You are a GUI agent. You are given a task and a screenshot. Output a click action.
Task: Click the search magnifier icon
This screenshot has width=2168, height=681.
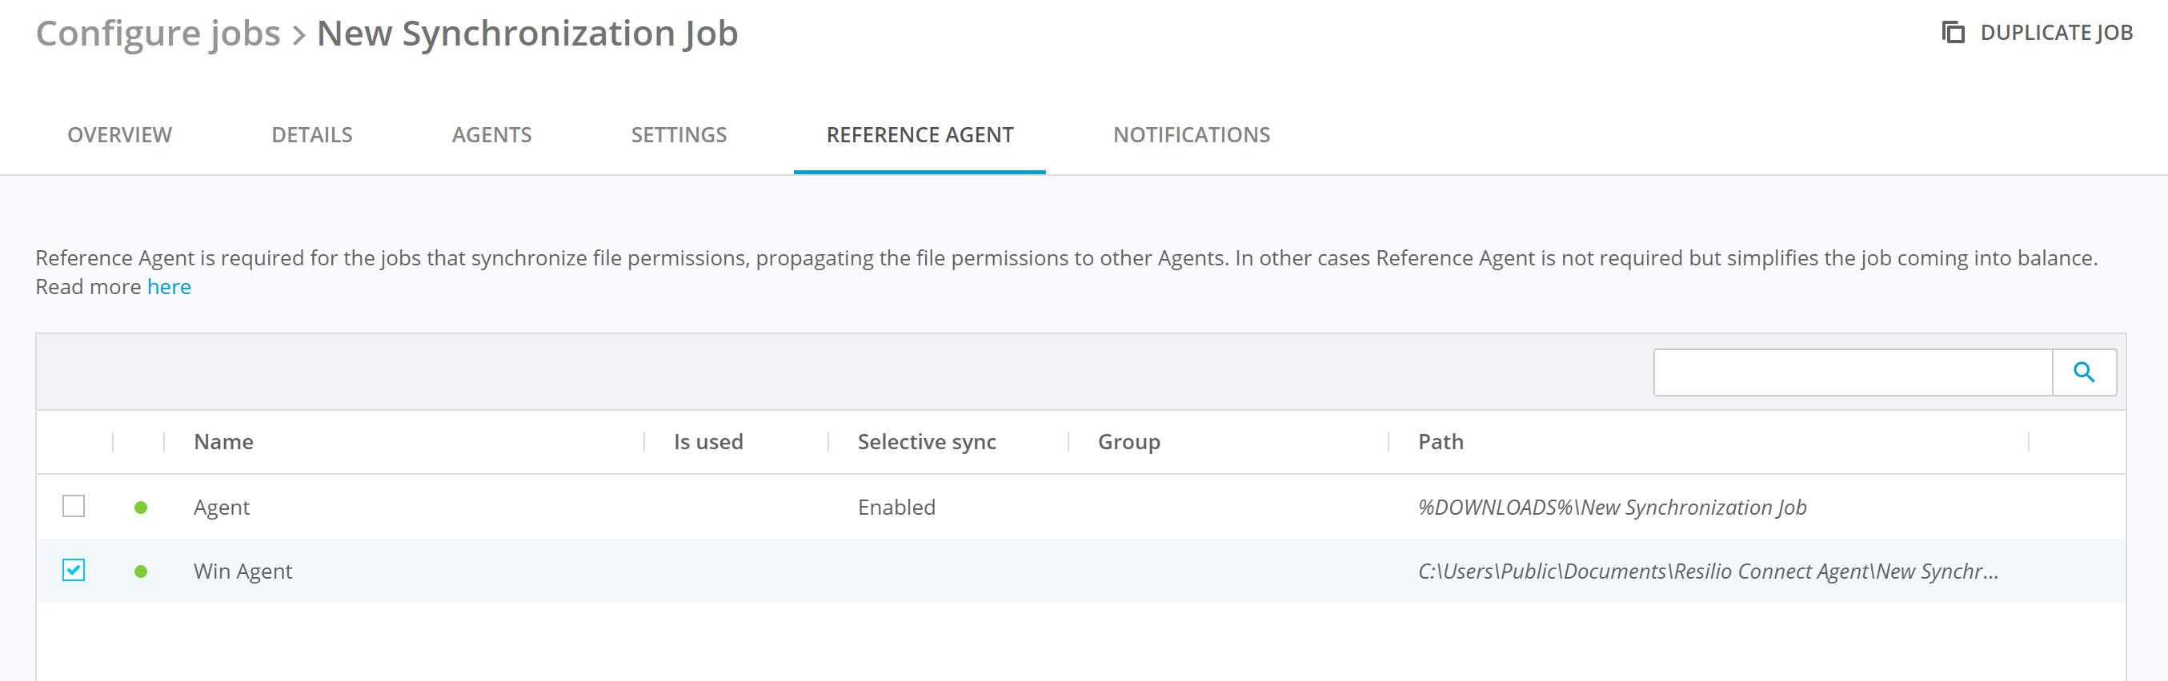click(2084, 372)
